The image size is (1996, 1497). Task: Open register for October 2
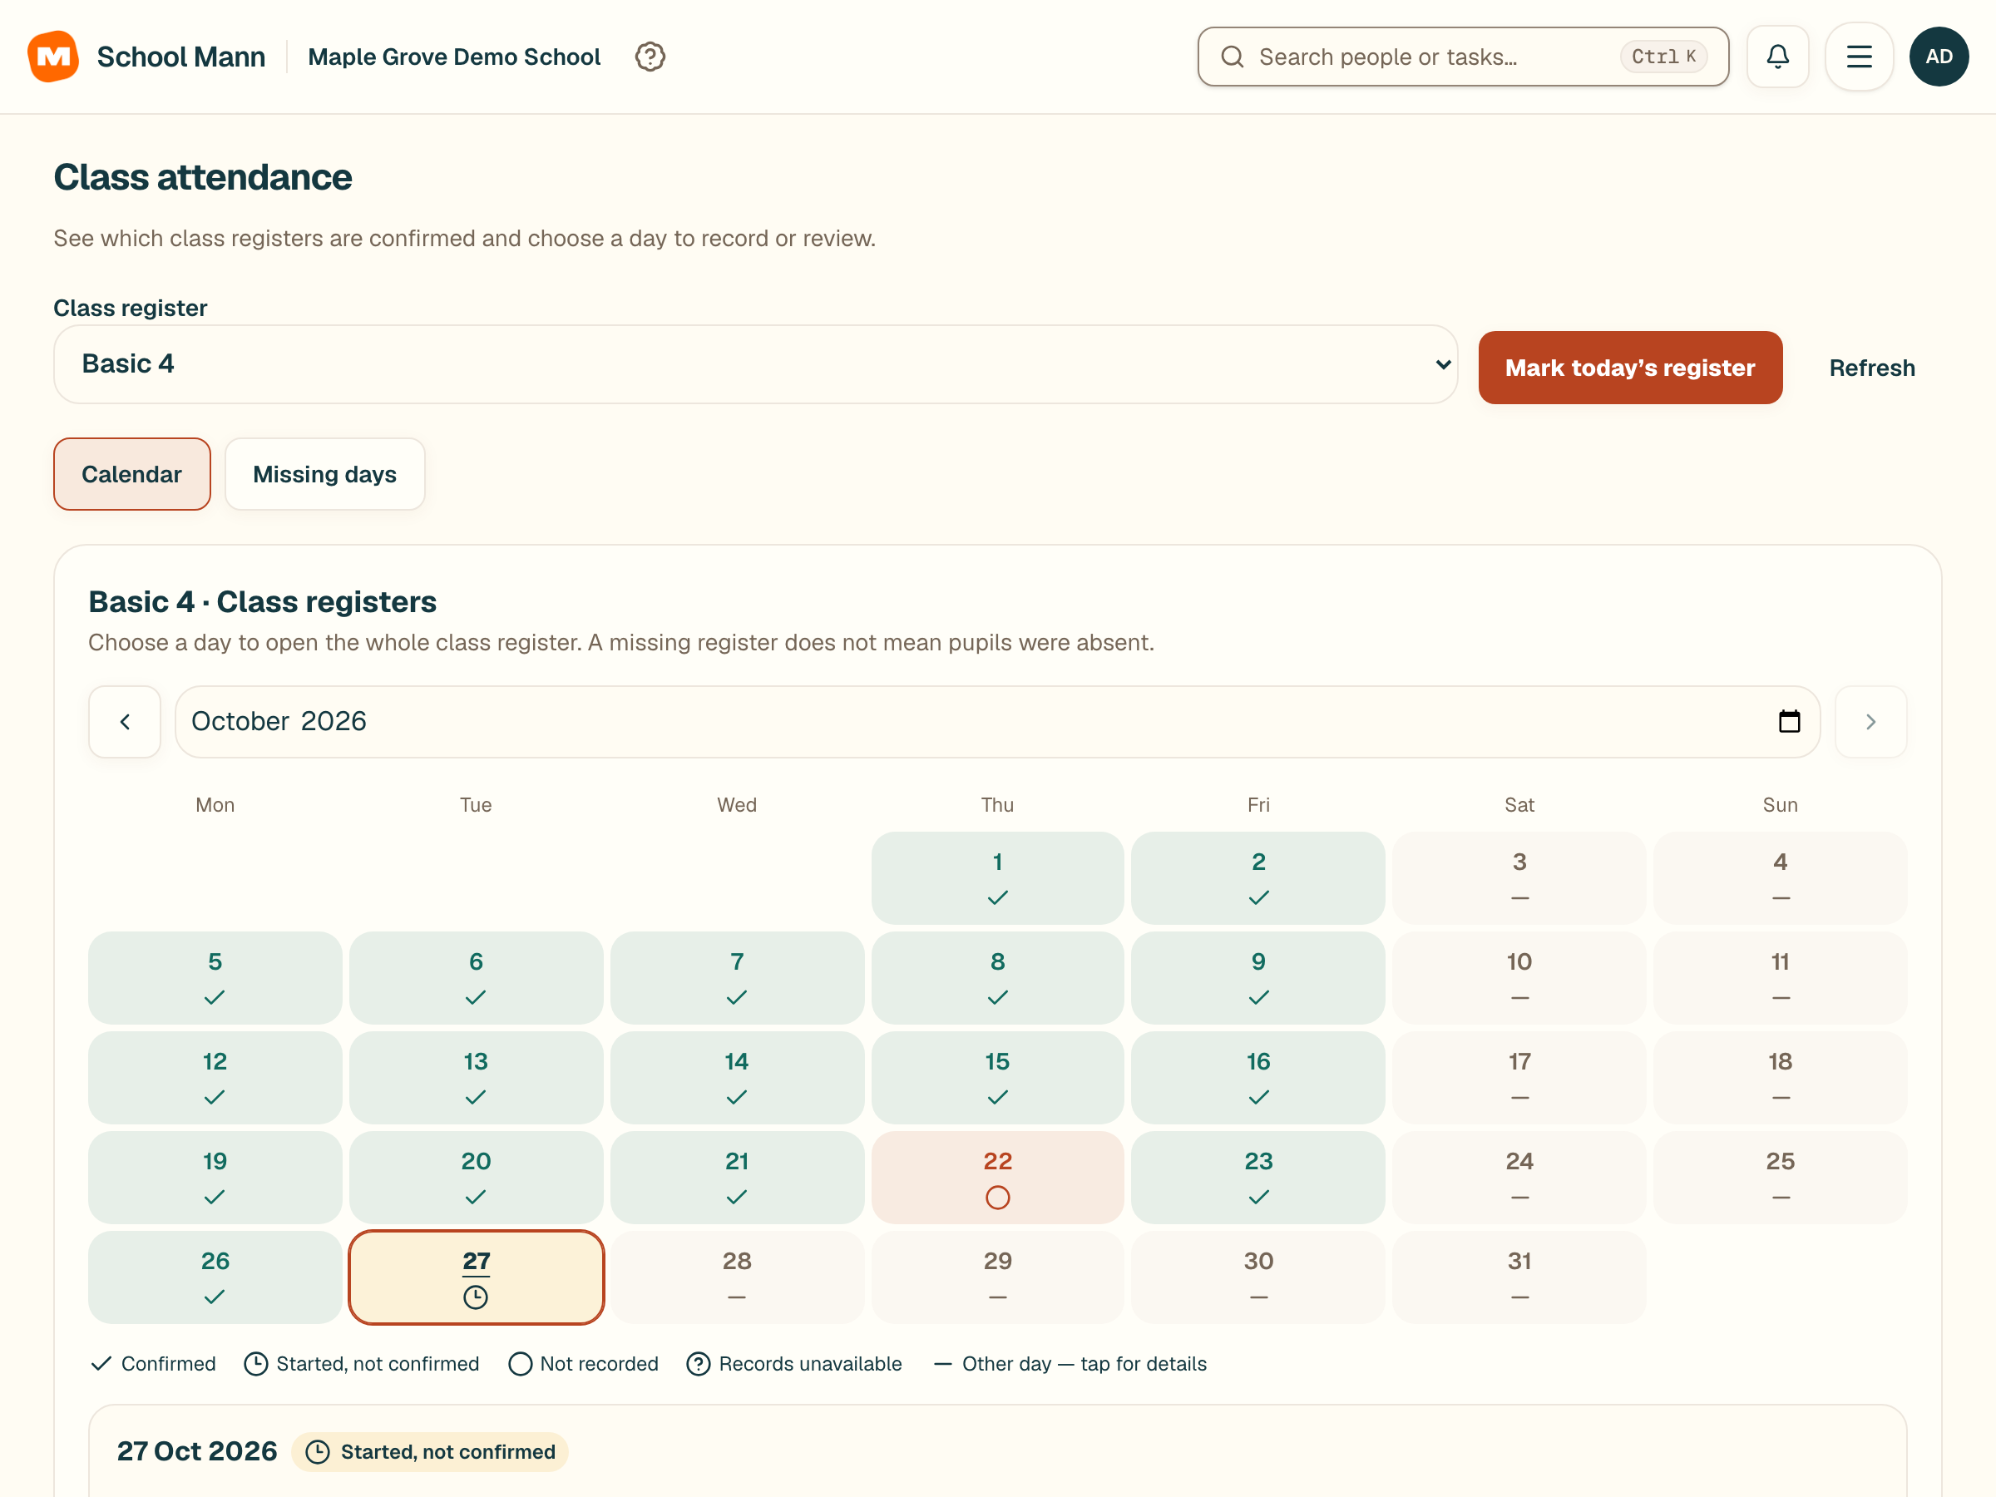coord(1257,878)
